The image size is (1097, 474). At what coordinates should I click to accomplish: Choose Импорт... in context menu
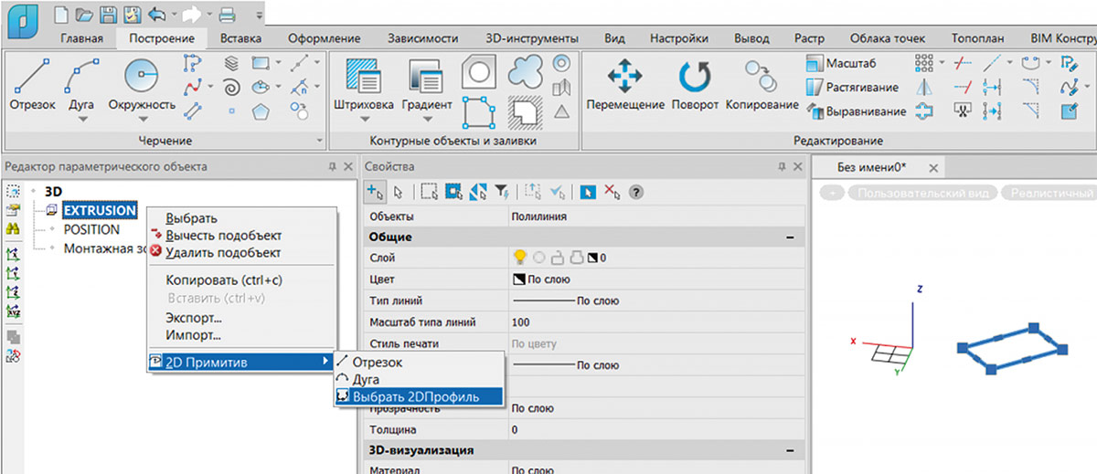point(192,335)
